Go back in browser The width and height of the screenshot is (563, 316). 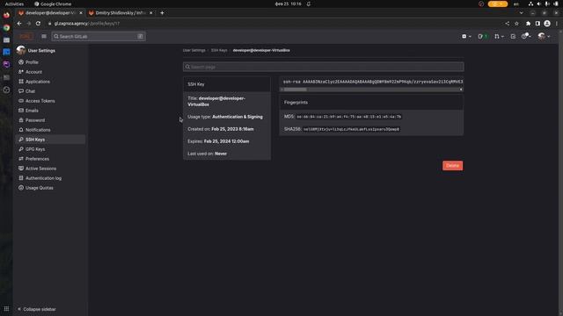[19, 24]
